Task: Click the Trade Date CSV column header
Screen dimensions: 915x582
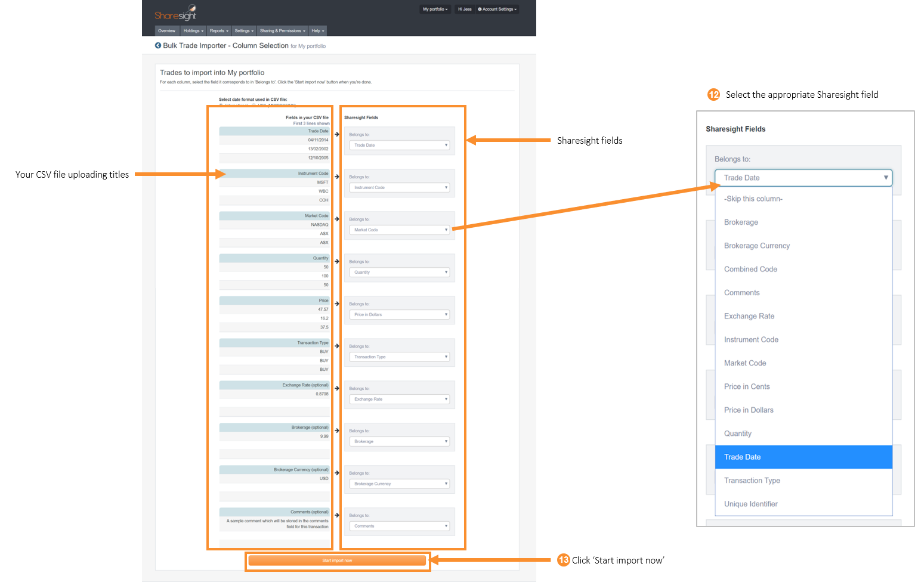Action: (x=274, y=131)
